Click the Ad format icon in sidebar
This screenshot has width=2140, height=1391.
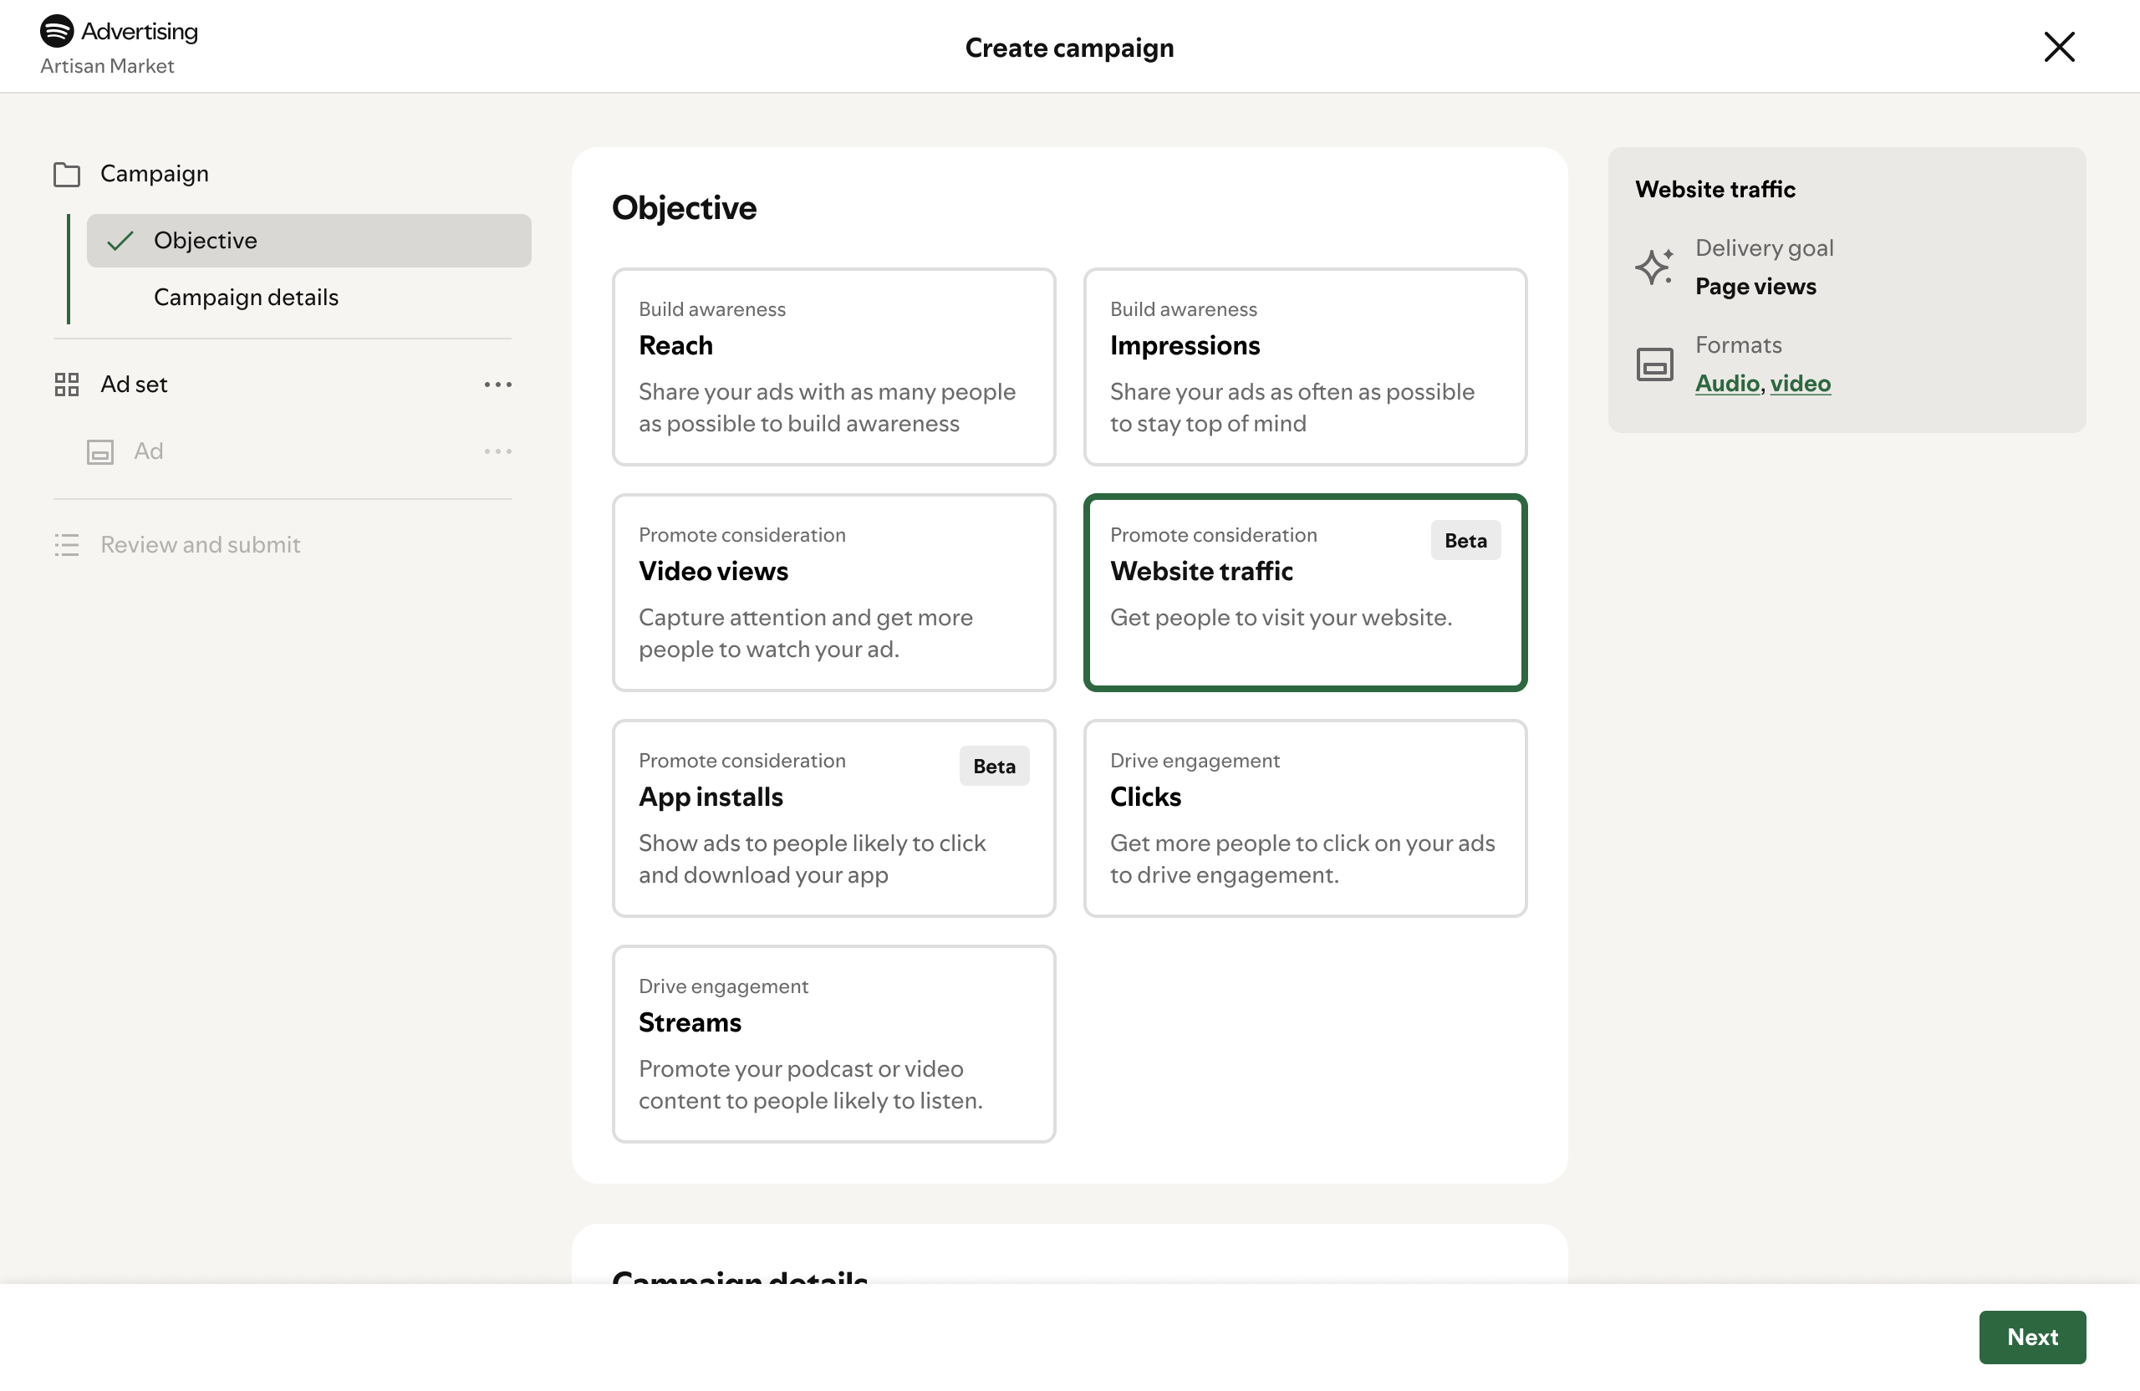coord(99,451)
